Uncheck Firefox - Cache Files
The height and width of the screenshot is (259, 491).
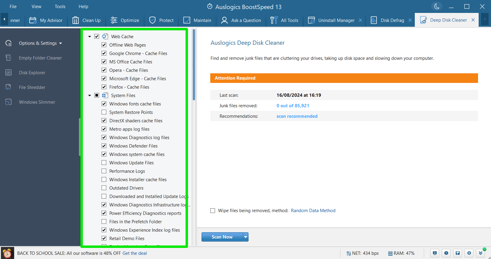point(104,87)
